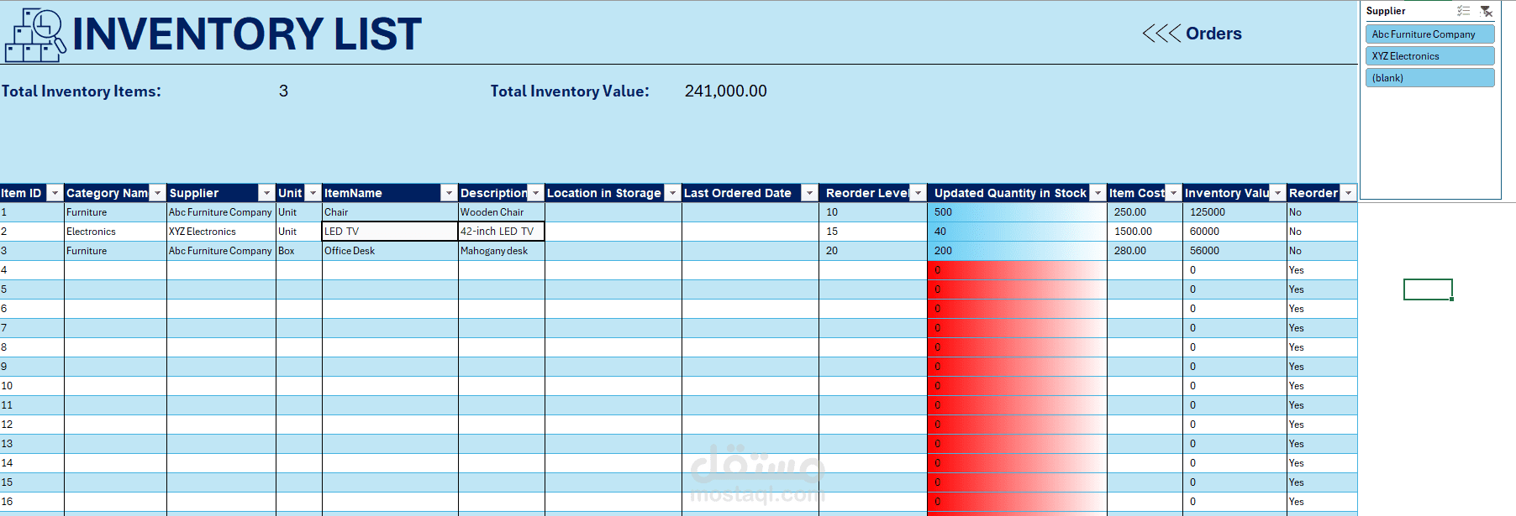Open the Item ID filter dropdown
1516x516 pixels.
click(x=55, y=193)
